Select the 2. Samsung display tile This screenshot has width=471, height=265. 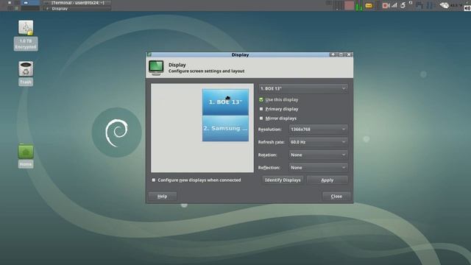(x=225, y=128)
